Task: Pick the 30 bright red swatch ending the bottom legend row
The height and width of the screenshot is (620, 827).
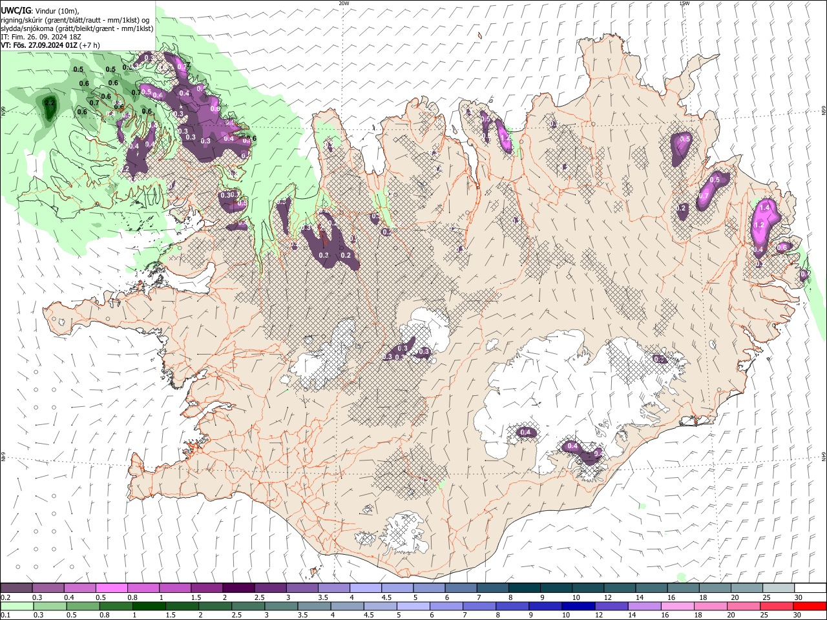Action: click(809, 606)
